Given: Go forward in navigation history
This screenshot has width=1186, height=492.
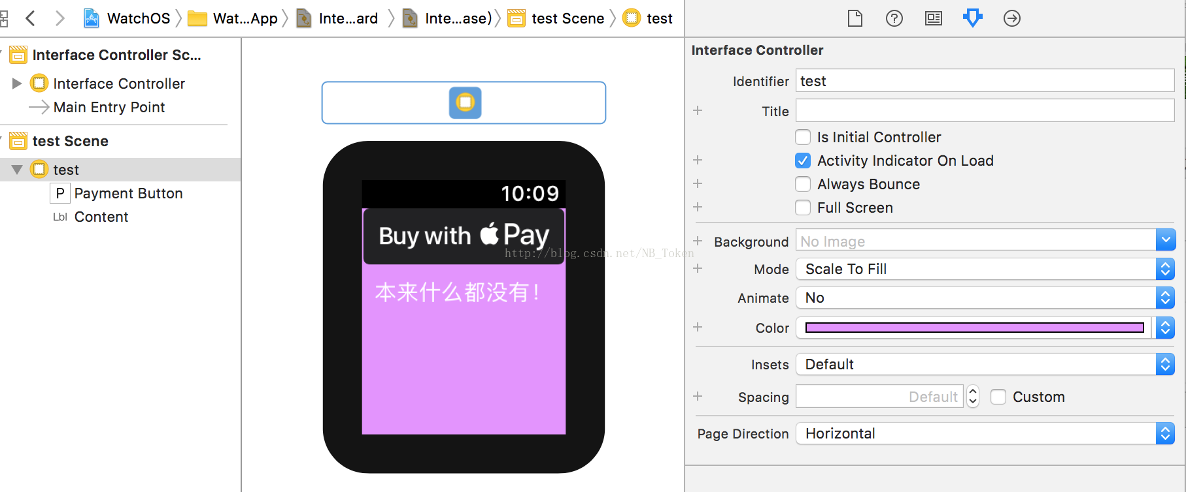Looking at the screenshot, I should point(59,18).
